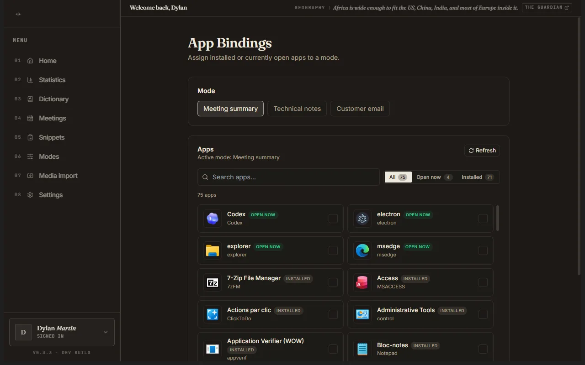Click the Administrative Tools icon
This screenshot has height=365, width=585.
pyautogui.click(x=362, y=314)
